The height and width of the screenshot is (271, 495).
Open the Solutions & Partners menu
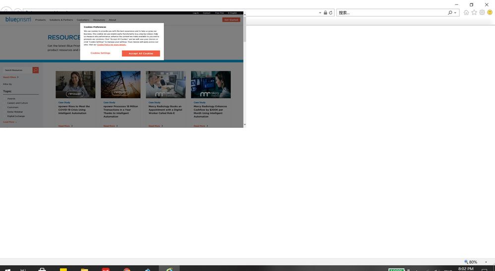click(61, 20)
